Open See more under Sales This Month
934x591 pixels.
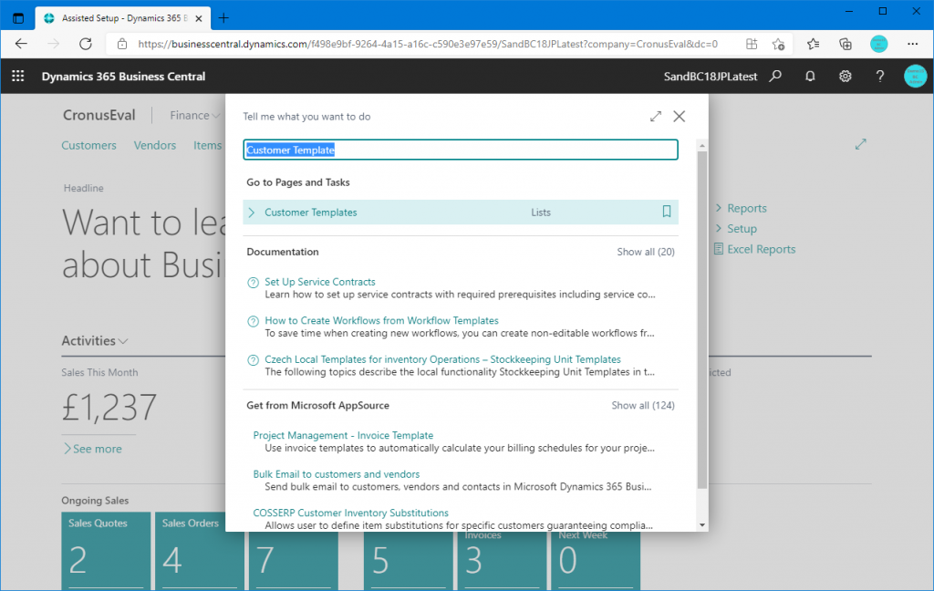coord(93,449)
